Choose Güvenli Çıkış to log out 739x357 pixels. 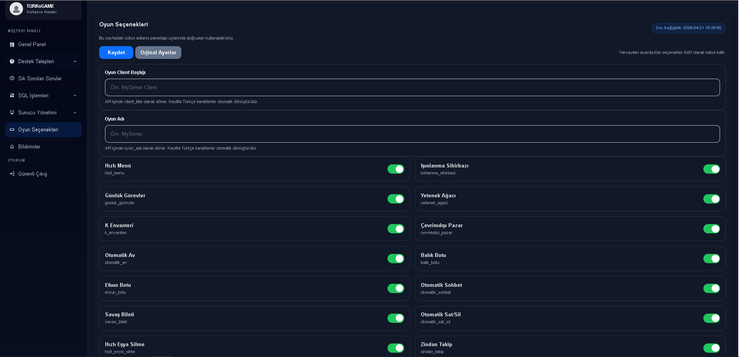[43, 174]
